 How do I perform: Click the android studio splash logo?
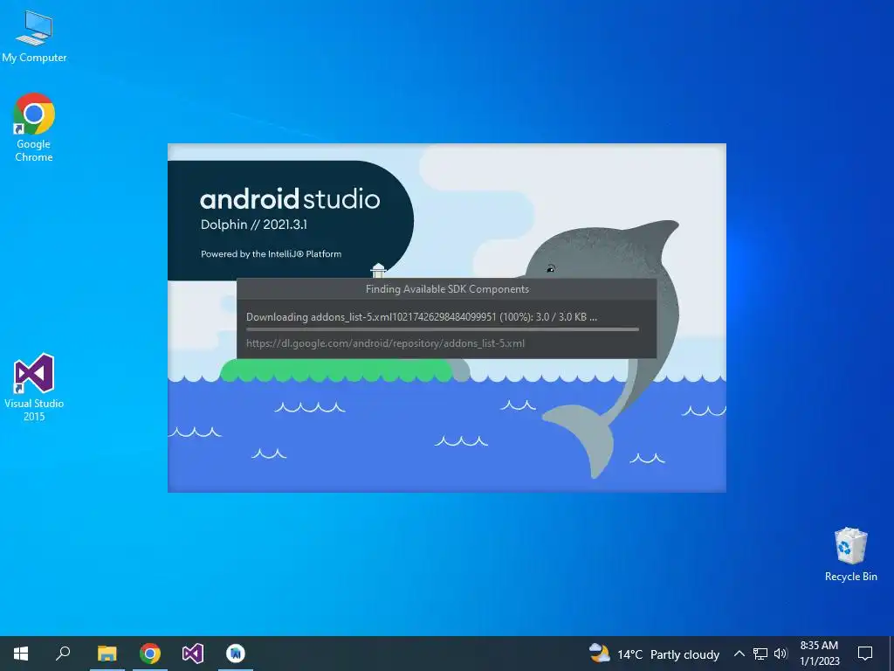(290, 199)
